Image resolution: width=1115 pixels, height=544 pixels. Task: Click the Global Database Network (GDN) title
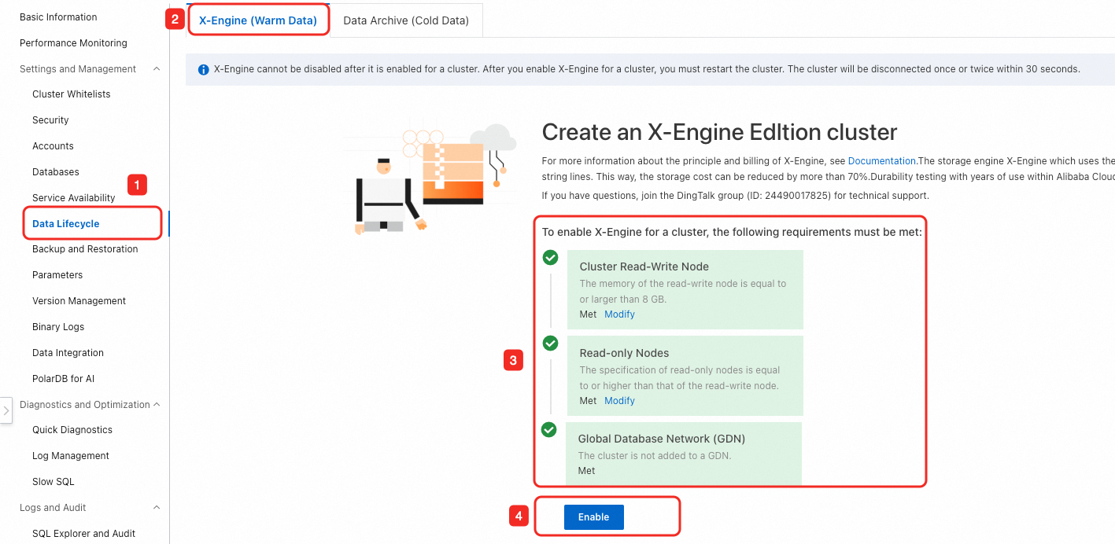662,439
